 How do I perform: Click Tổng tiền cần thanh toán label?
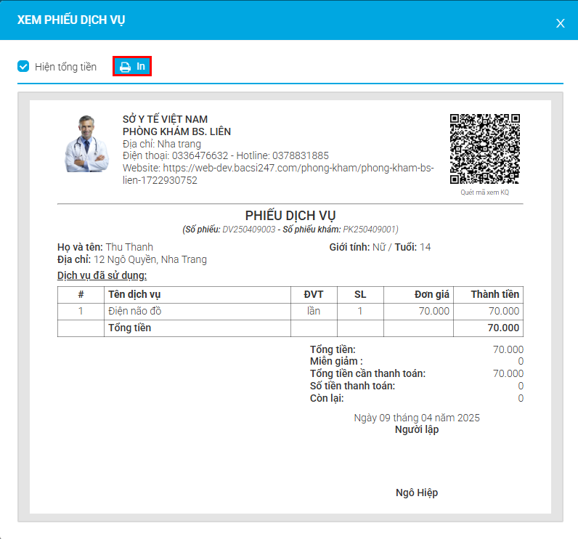pyautogui.click(x=368, y=373)
